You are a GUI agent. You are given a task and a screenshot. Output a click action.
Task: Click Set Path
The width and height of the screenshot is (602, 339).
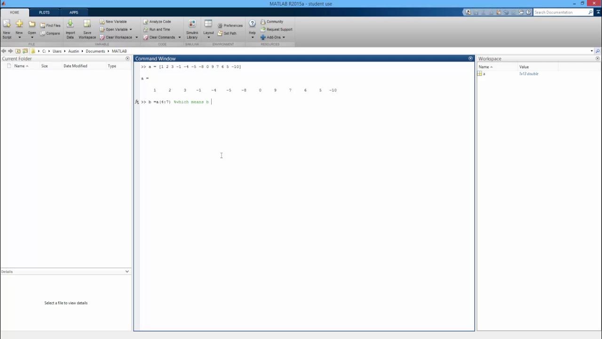coord(227,33)
